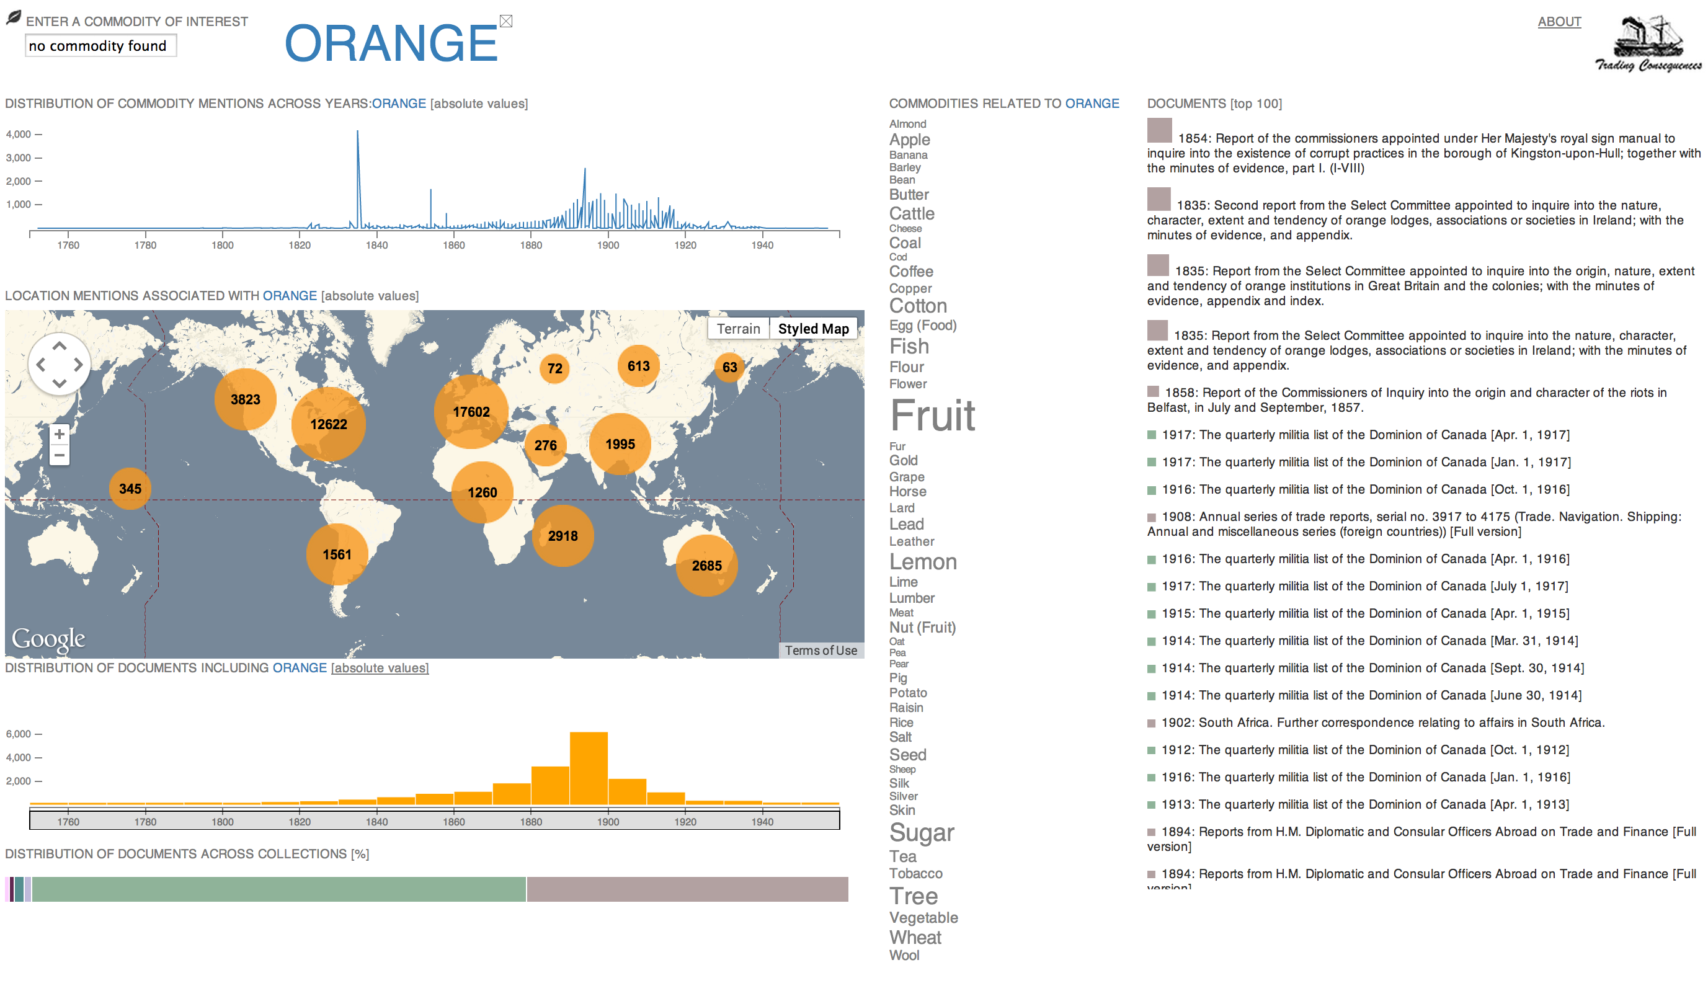The image size is (1708, 996).
Task: Select related commodity Fruit
Action: tap(932, 416)
